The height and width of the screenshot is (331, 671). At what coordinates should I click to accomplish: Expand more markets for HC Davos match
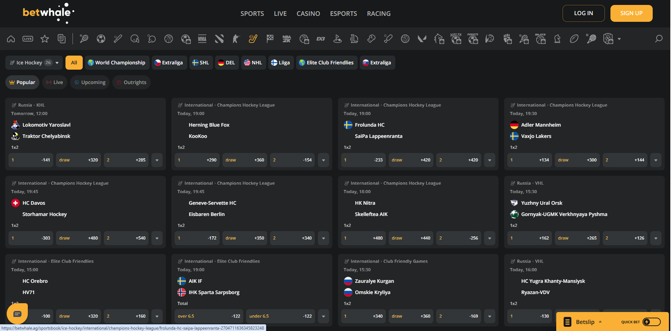point(157,238)
